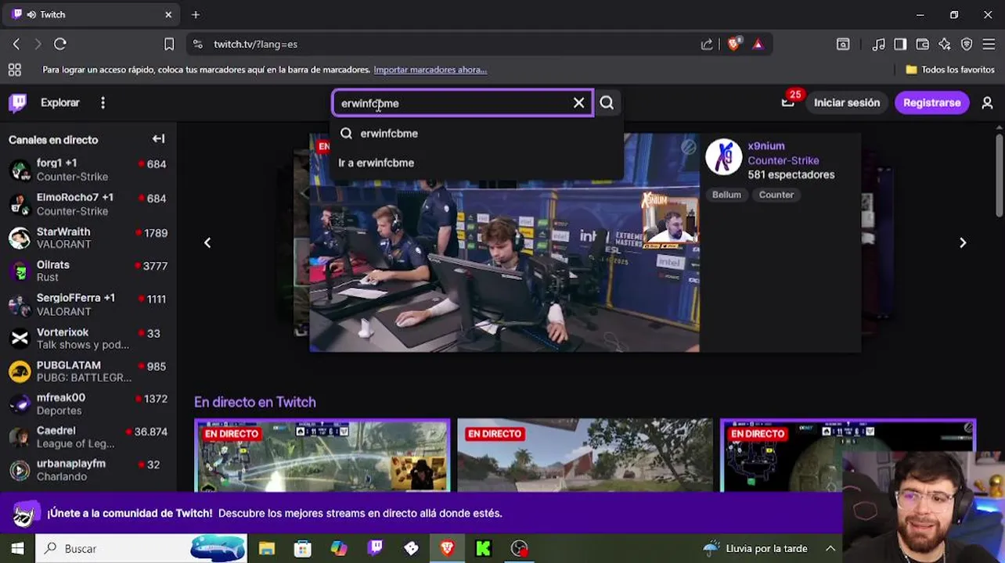Clear the search field with the X
The height and width of the screenshot is (563, 1005).
pyautogui.click(x=579, y=102)
